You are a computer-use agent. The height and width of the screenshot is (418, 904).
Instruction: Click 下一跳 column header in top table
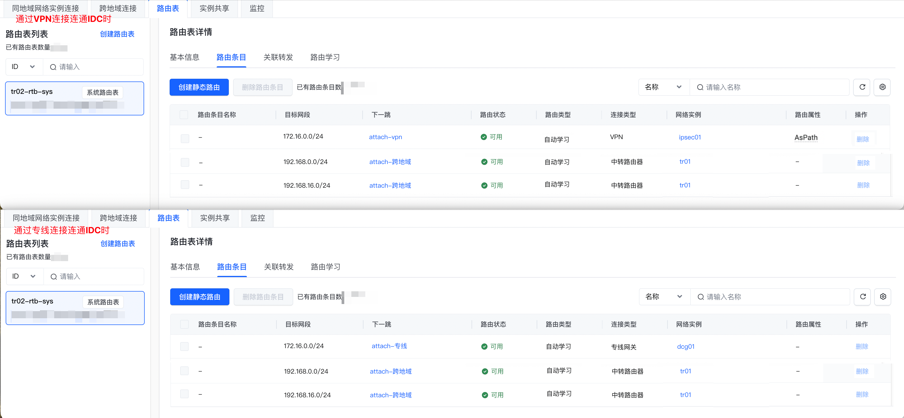coord(381,115)
